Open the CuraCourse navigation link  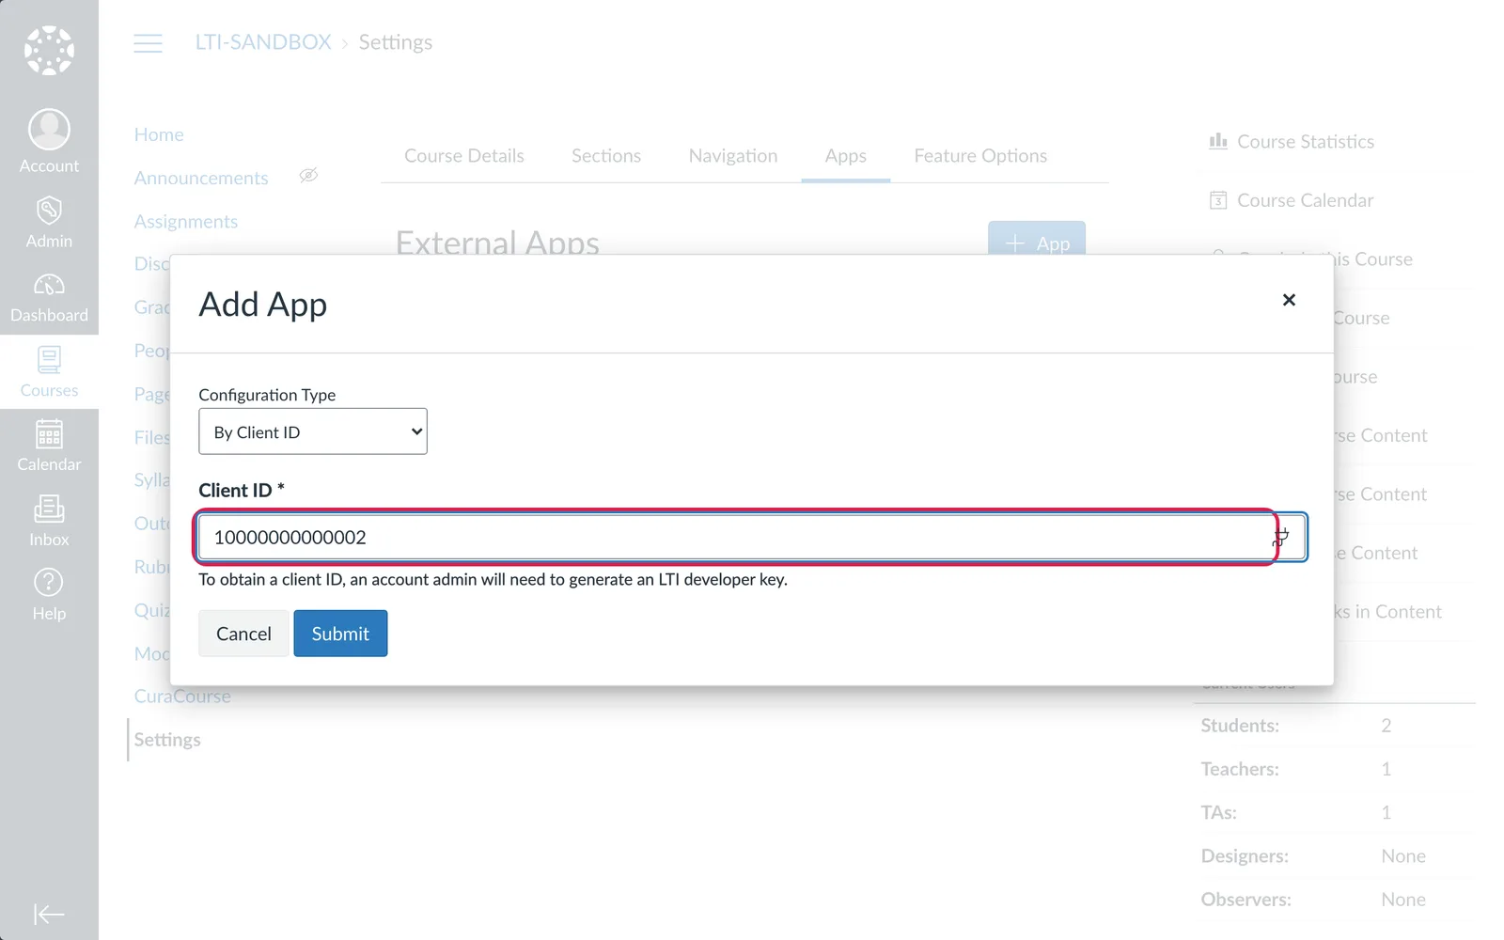tap(182, 697)
